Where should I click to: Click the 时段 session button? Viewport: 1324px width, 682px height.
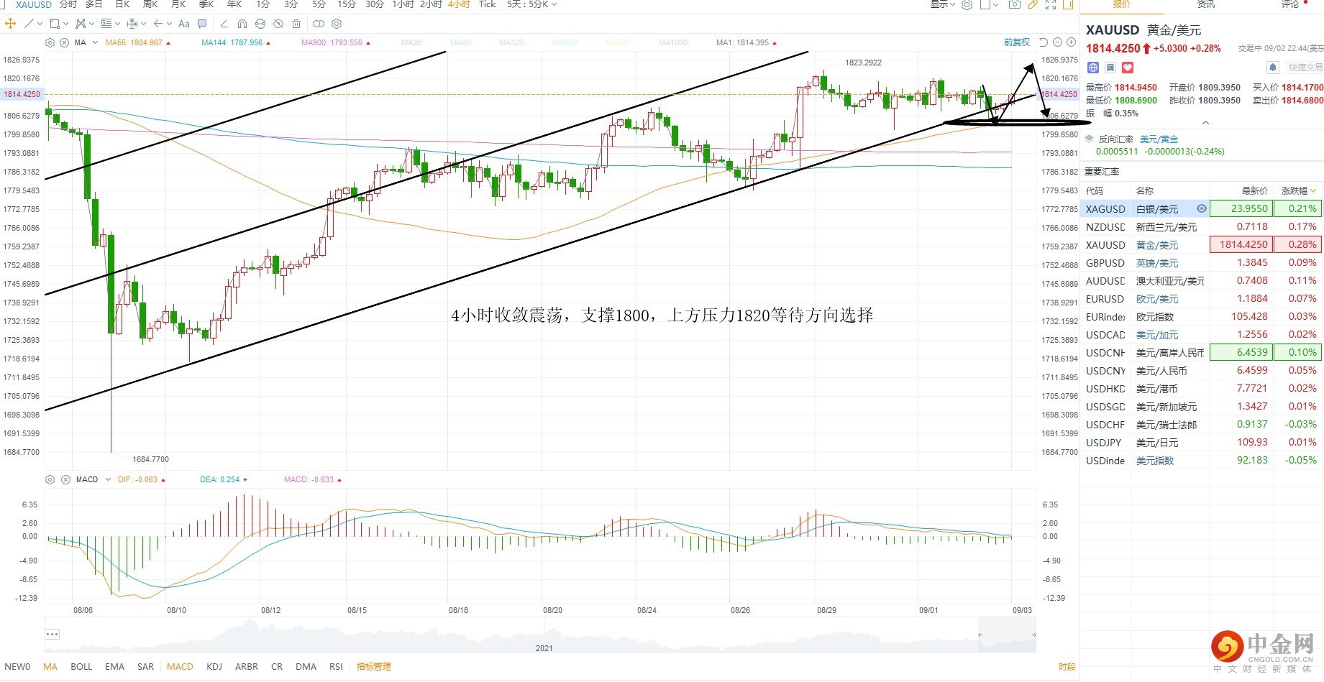click(1067, 666)
